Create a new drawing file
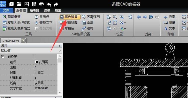 tap(11, 4)
